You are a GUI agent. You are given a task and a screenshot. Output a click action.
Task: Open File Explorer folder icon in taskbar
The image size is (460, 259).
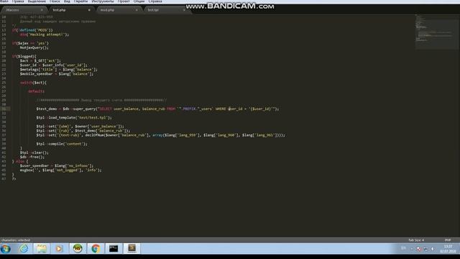[x=42, y=249]
